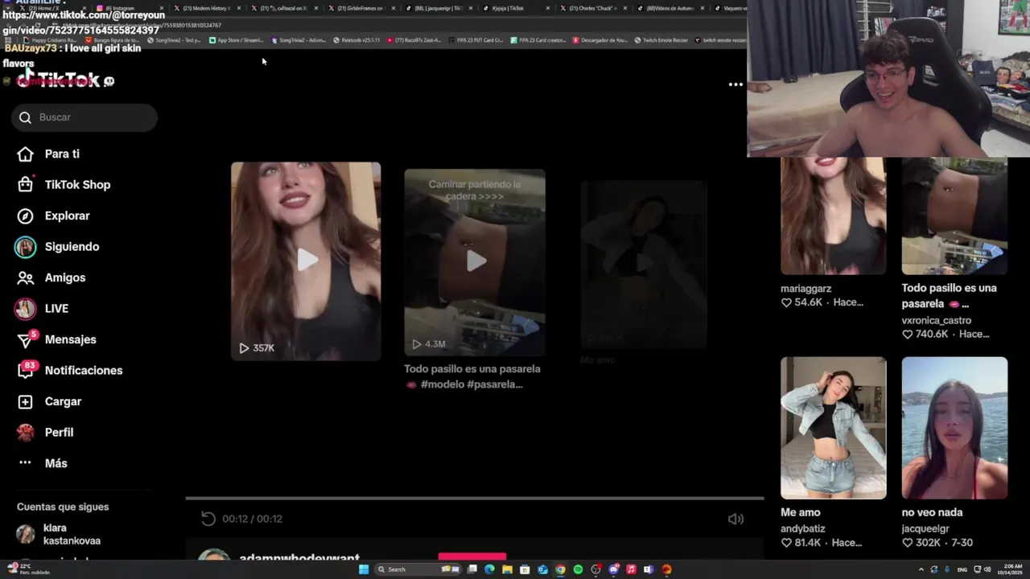Open the vxronica_castro video thumbnail
This screenshot has width=1030, height=579.
pos(954,216)
